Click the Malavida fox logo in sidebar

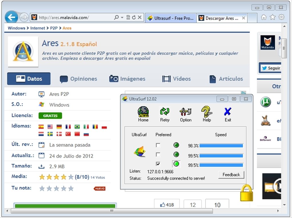click(x=268, y=42)
